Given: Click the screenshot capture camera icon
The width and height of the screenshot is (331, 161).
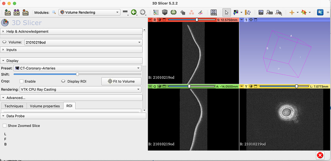Looking at the screenshot, I should [x=261, y=12].
